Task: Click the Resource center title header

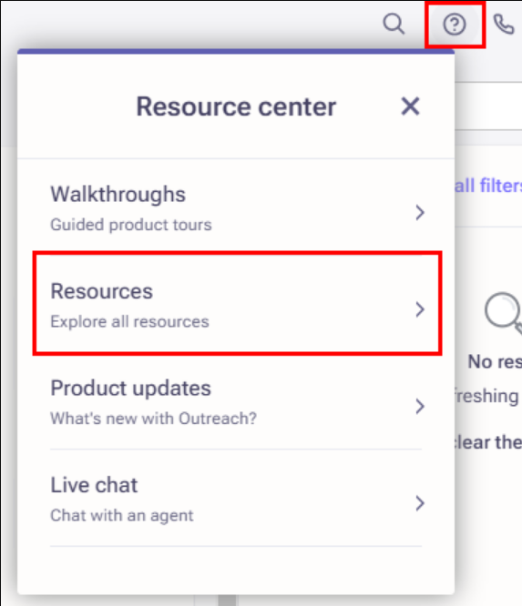Action: 236,106
